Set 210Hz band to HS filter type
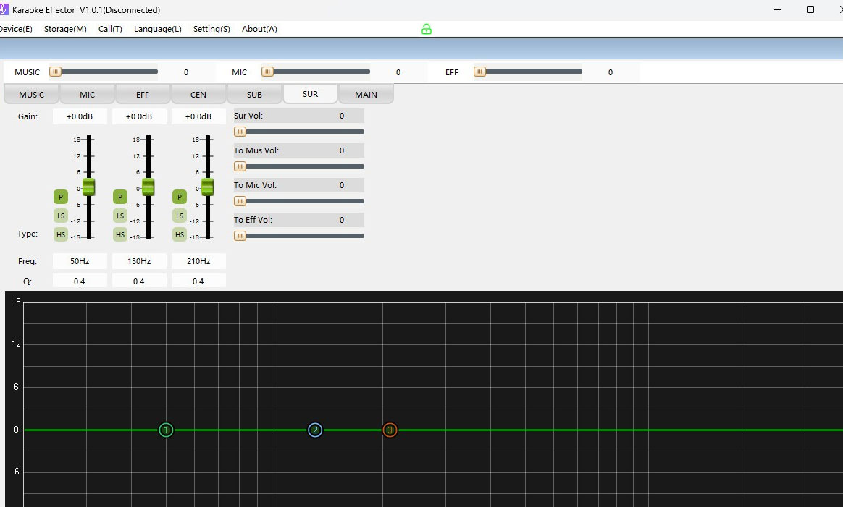This screenshot has height=507, width=843. click(x=180, y=234)
